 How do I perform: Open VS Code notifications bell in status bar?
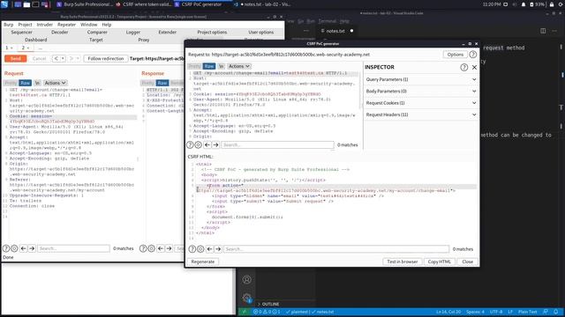click(555, 312)
